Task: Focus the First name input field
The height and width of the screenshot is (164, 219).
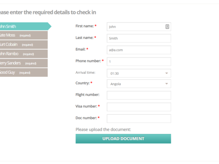Action: [x=139, y=27]
